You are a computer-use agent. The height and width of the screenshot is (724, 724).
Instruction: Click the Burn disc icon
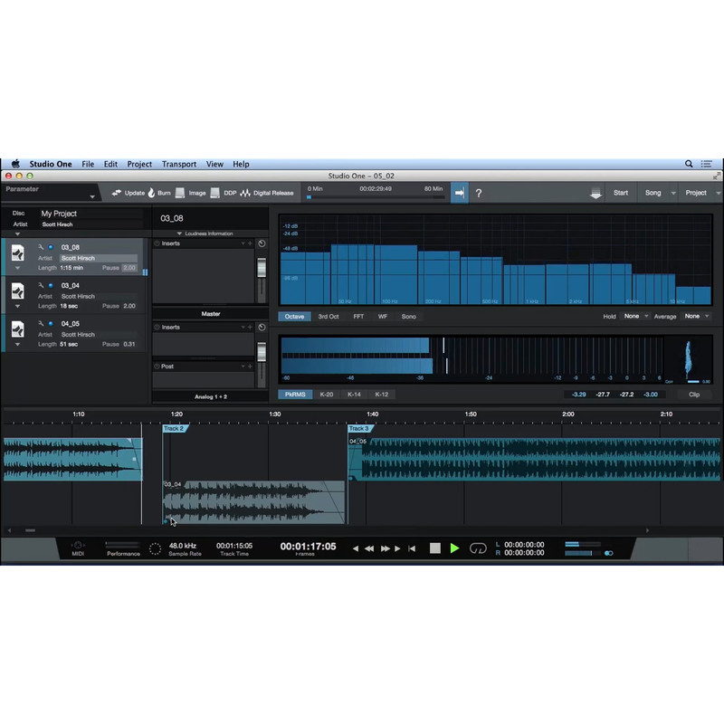[152, 193]
